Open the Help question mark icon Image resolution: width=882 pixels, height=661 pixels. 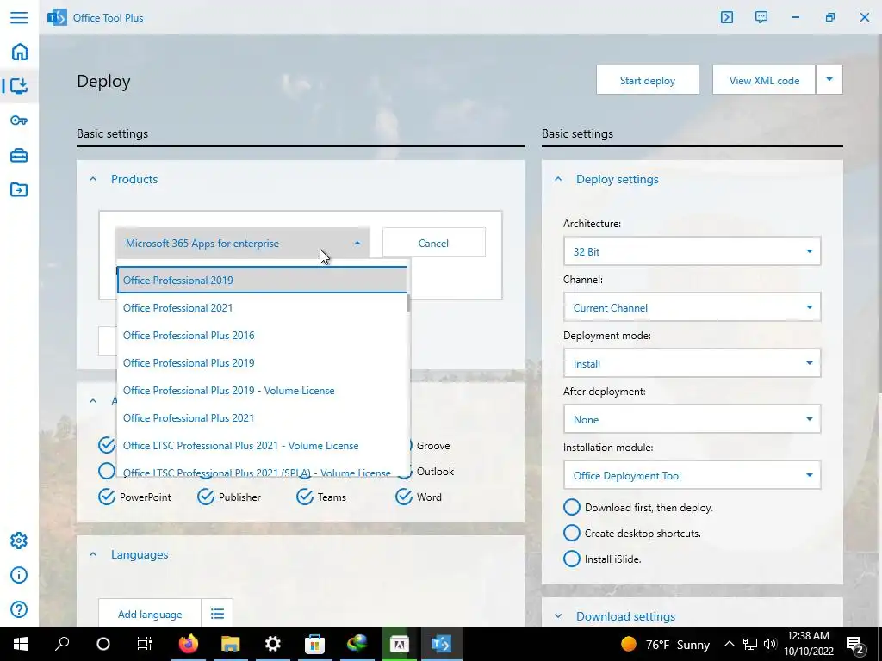pos(19,609)
